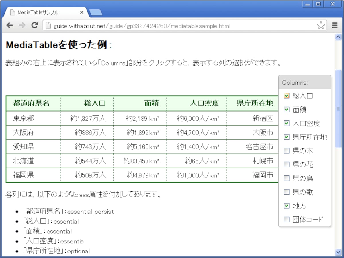Select the 福岡県 table cell
This screenshot has height=258, width=344.
[33, 175]
